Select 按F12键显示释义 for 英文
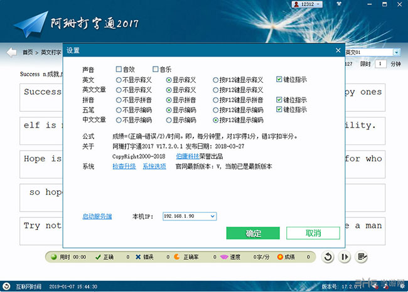 click(x=215, y=80)
